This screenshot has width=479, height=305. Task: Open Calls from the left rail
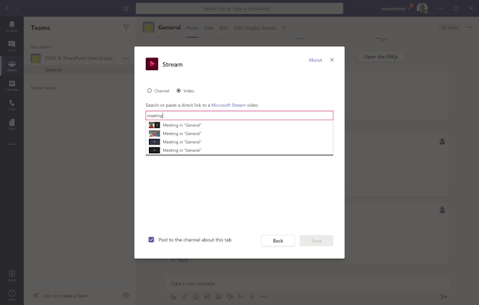(12, 105)
